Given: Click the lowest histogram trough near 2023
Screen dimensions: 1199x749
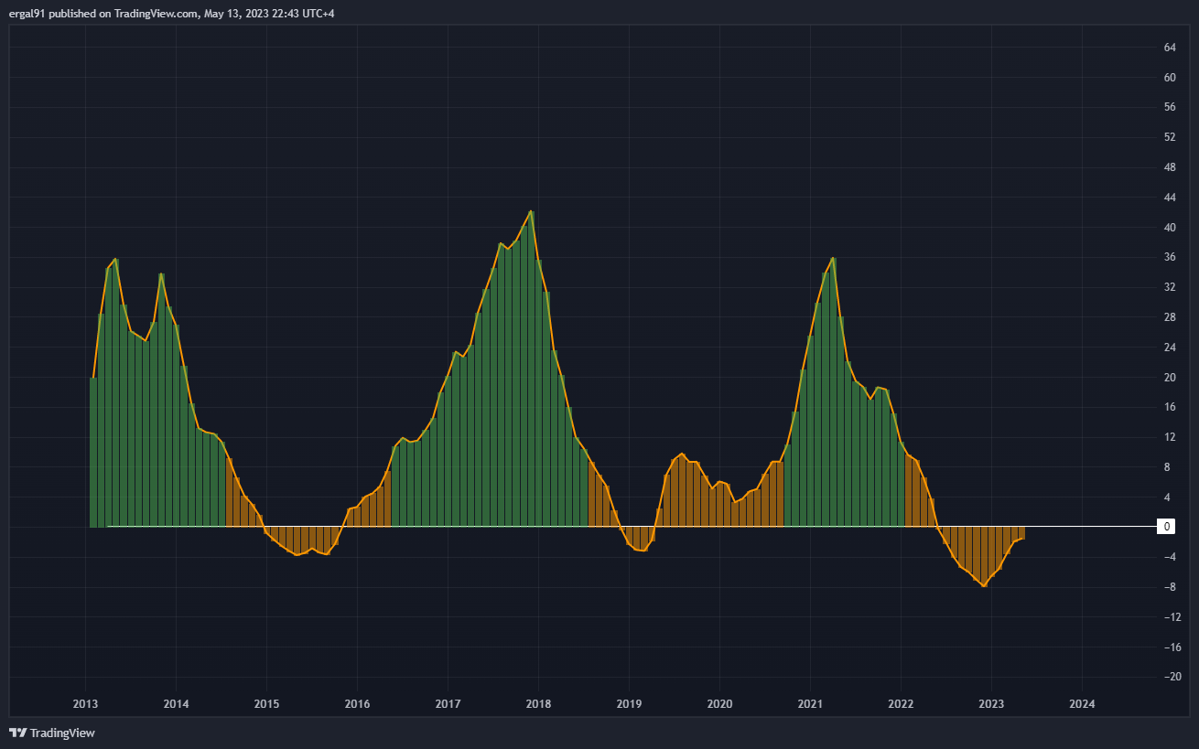Looking at the screenshot, I should coord(984,556).
